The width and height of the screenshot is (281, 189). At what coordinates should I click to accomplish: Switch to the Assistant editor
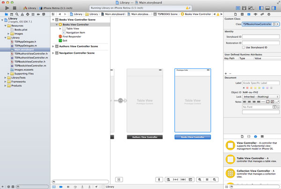(x=244, y=8)
